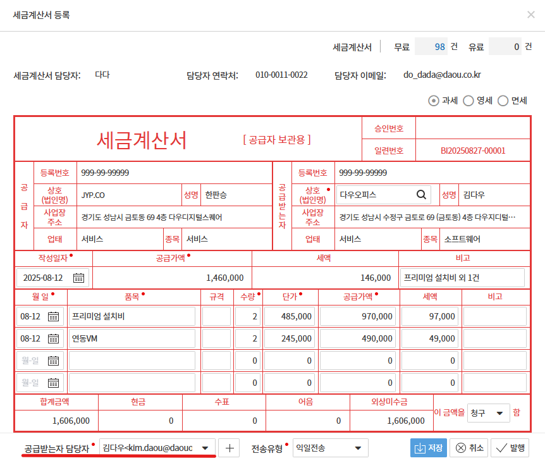Select the 영세 radio option
This screenshot has width=545, height=463.
468,101
